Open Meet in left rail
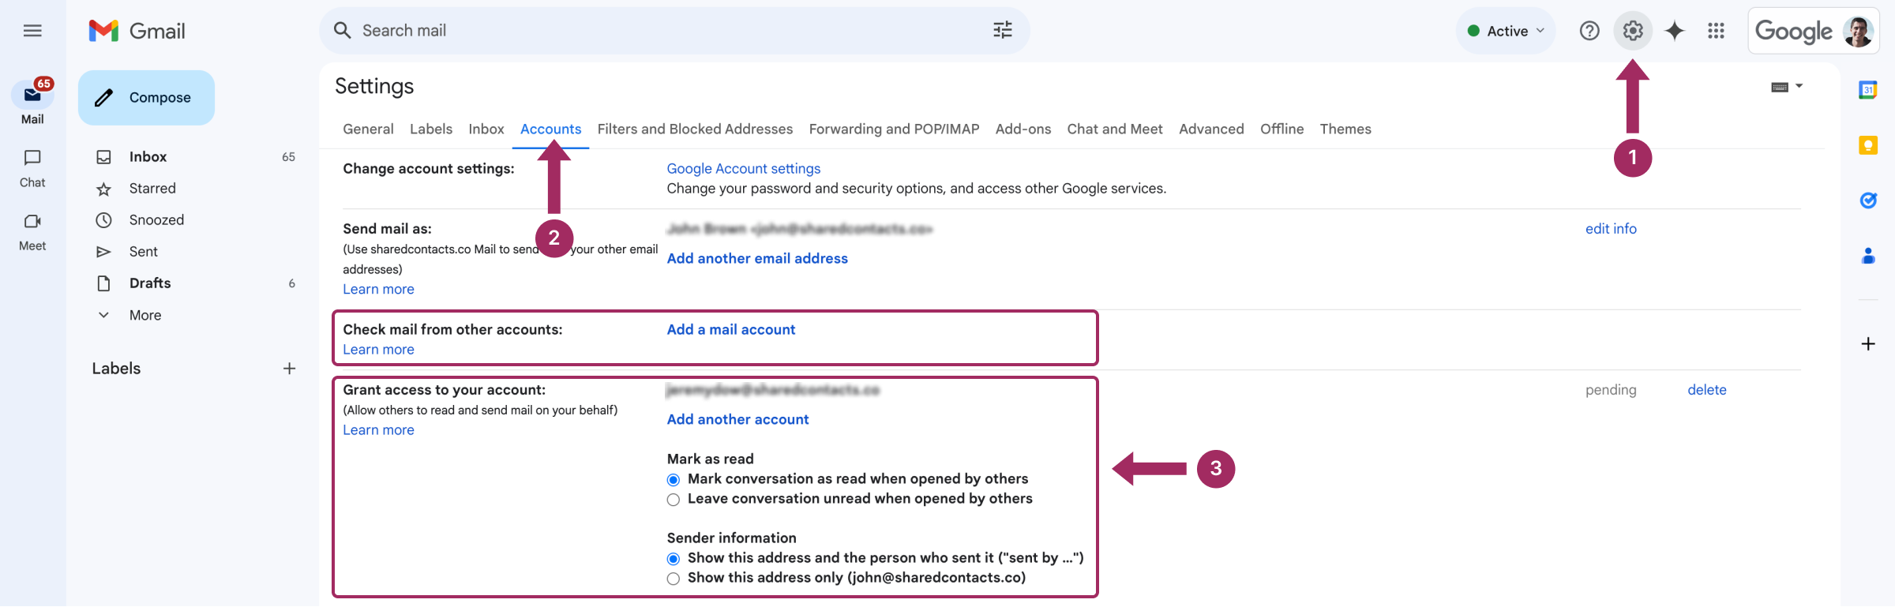 [32, 232]
